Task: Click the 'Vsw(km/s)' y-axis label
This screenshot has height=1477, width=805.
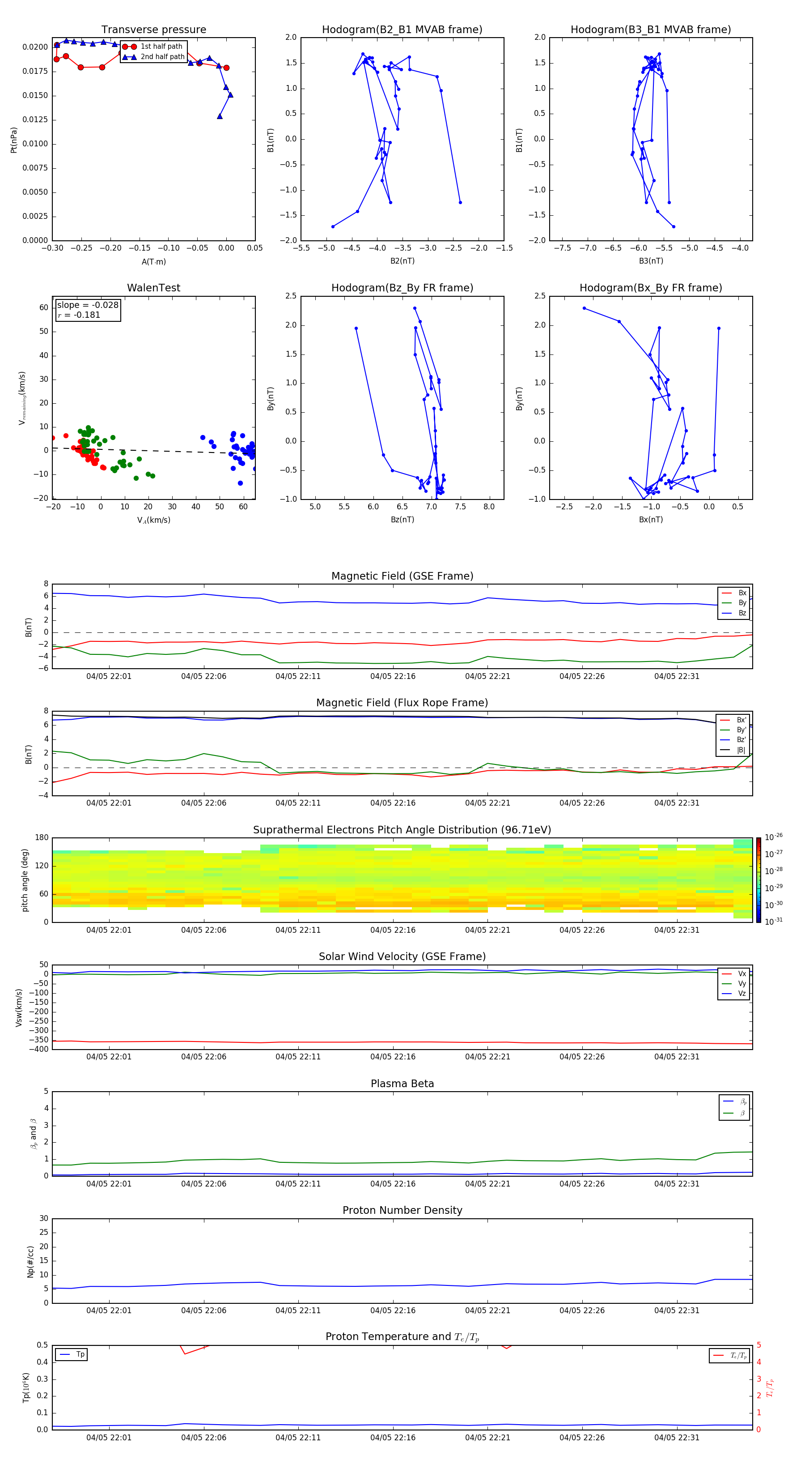Action: (x=19, y=1007)
